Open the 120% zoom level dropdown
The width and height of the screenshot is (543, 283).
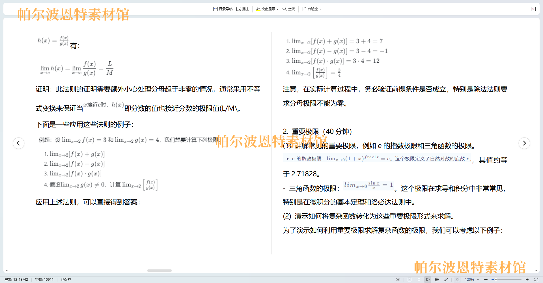pos(472,279)
